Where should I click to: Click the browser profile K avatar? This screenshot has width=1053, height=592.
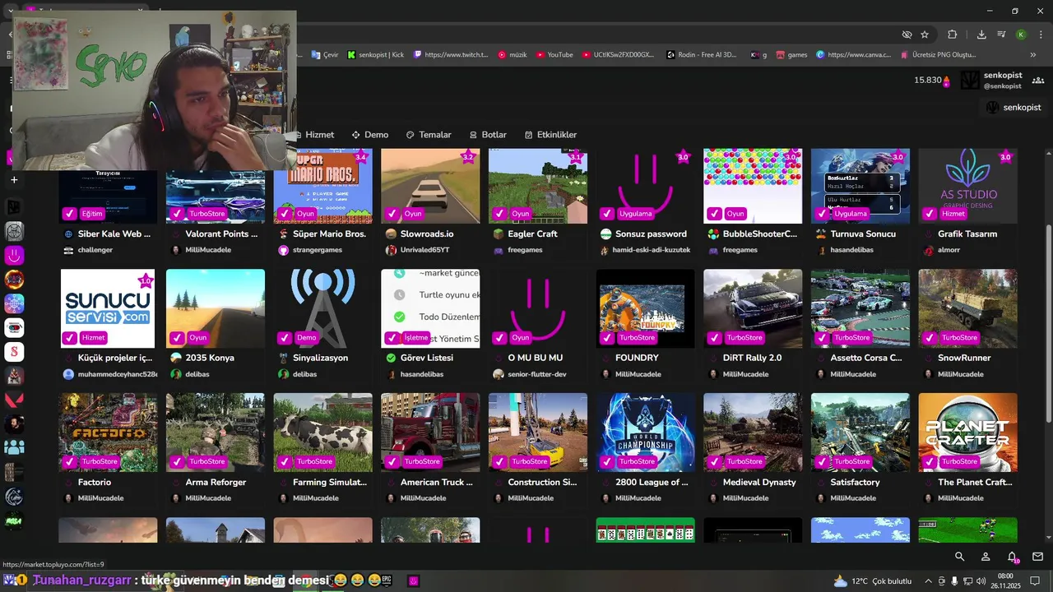point(1021,35)
